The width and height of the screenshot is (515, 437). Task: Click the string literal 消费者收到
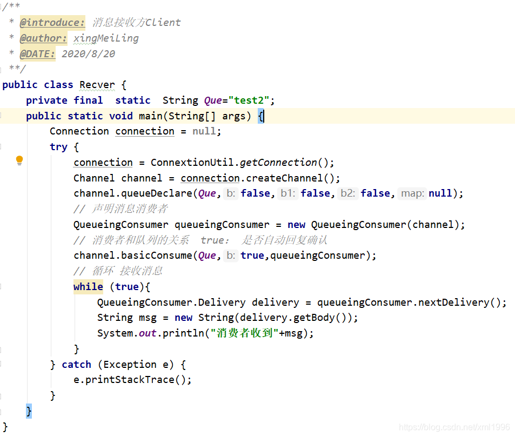pos(244,333)
